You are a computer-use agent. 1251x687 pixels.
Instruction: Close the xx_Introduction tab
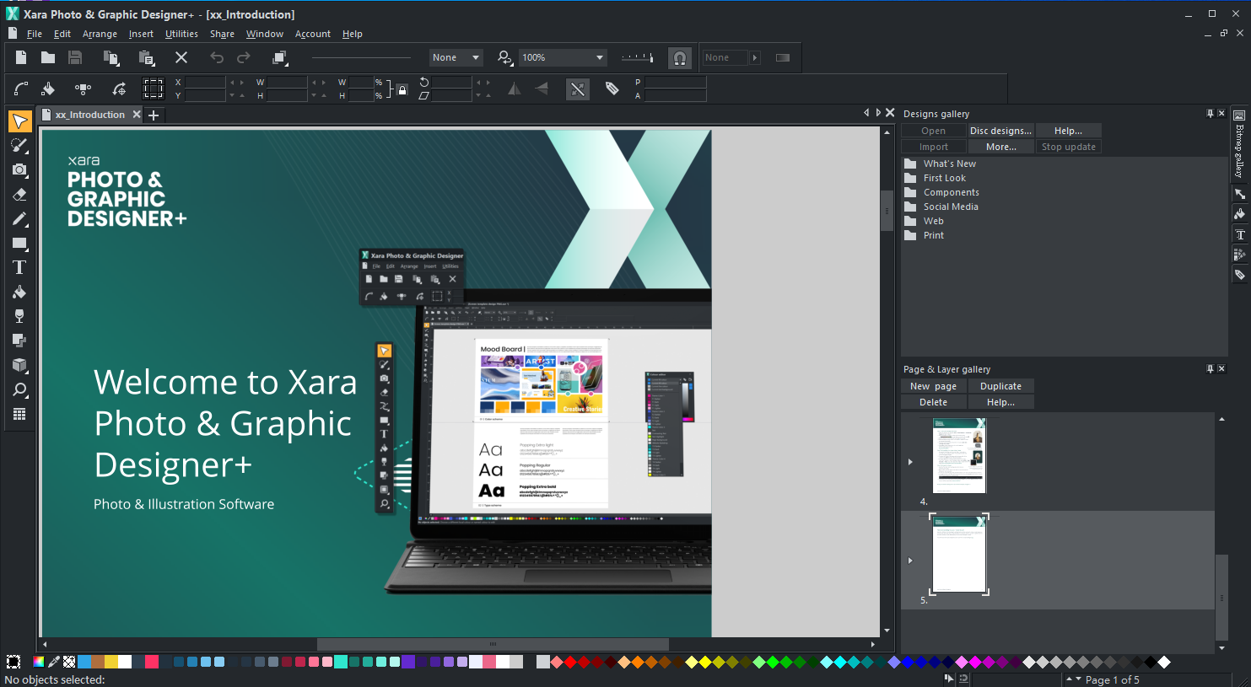tap(137, 115)
